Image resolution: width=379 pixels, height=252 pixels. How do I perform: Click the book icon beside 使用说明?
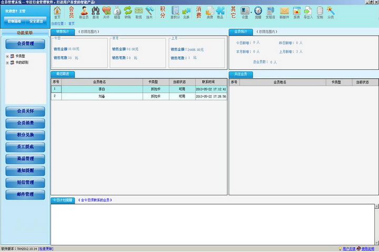click(x=358, y=249)
